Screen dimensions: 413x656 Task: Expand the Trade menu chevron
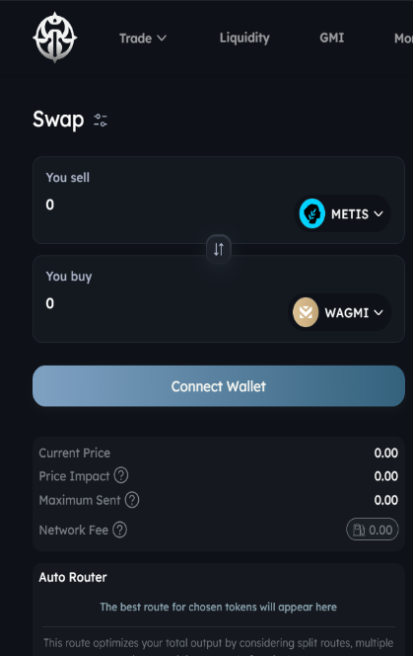point(162,39)
